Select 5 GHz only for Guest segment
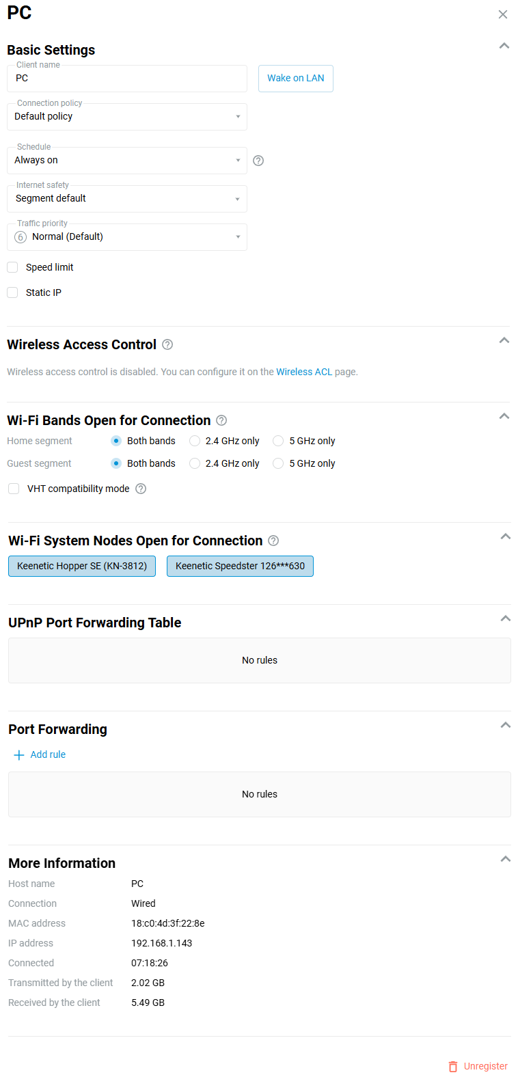 (277, 463)
